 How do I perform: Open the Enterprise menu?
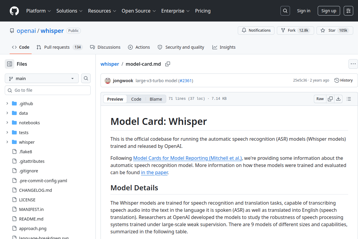coord(175,11)
